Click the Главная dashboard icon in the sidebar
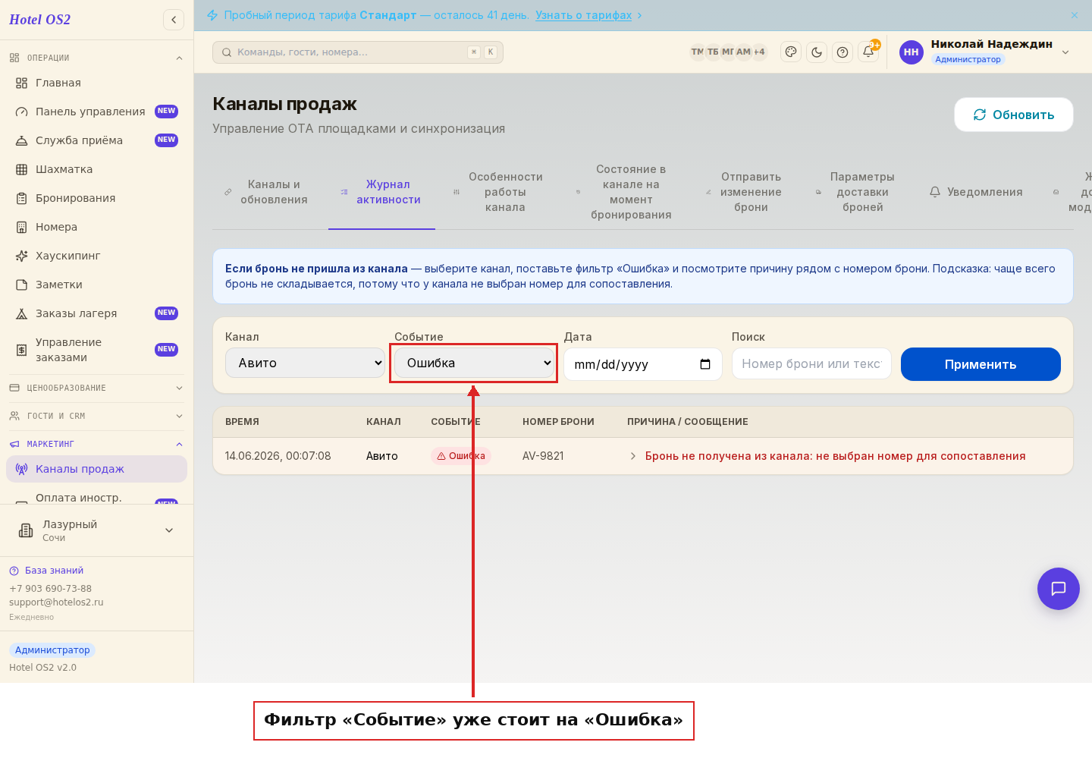This screenshot has width=1092, height=758. [x=22, y=83]
